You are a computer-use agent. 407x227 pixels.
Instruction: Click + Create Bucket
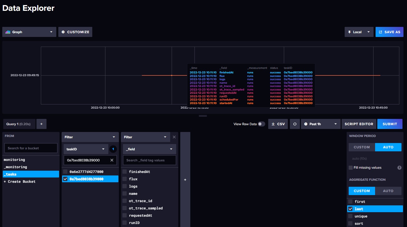(x=31, y=181)
